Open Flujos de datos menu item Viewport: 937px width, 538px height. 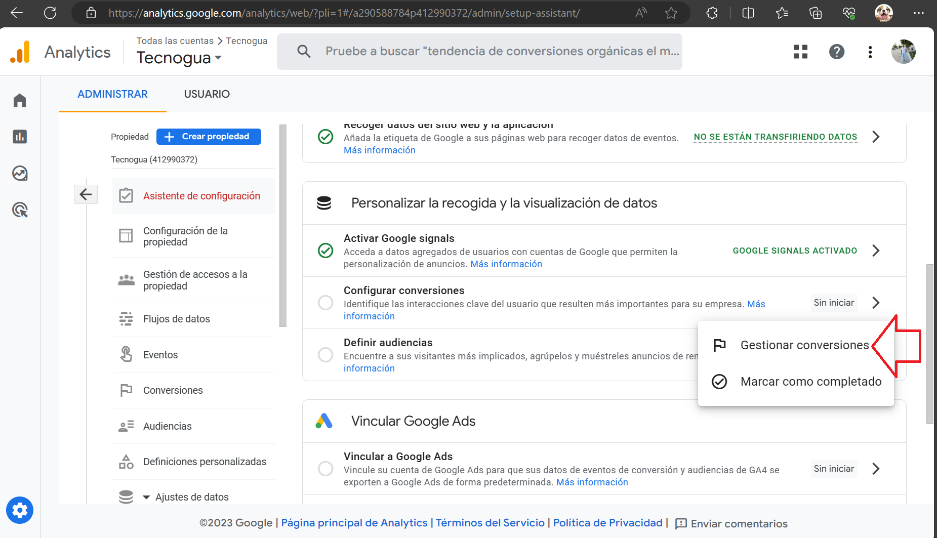click(x=193, y=319)
